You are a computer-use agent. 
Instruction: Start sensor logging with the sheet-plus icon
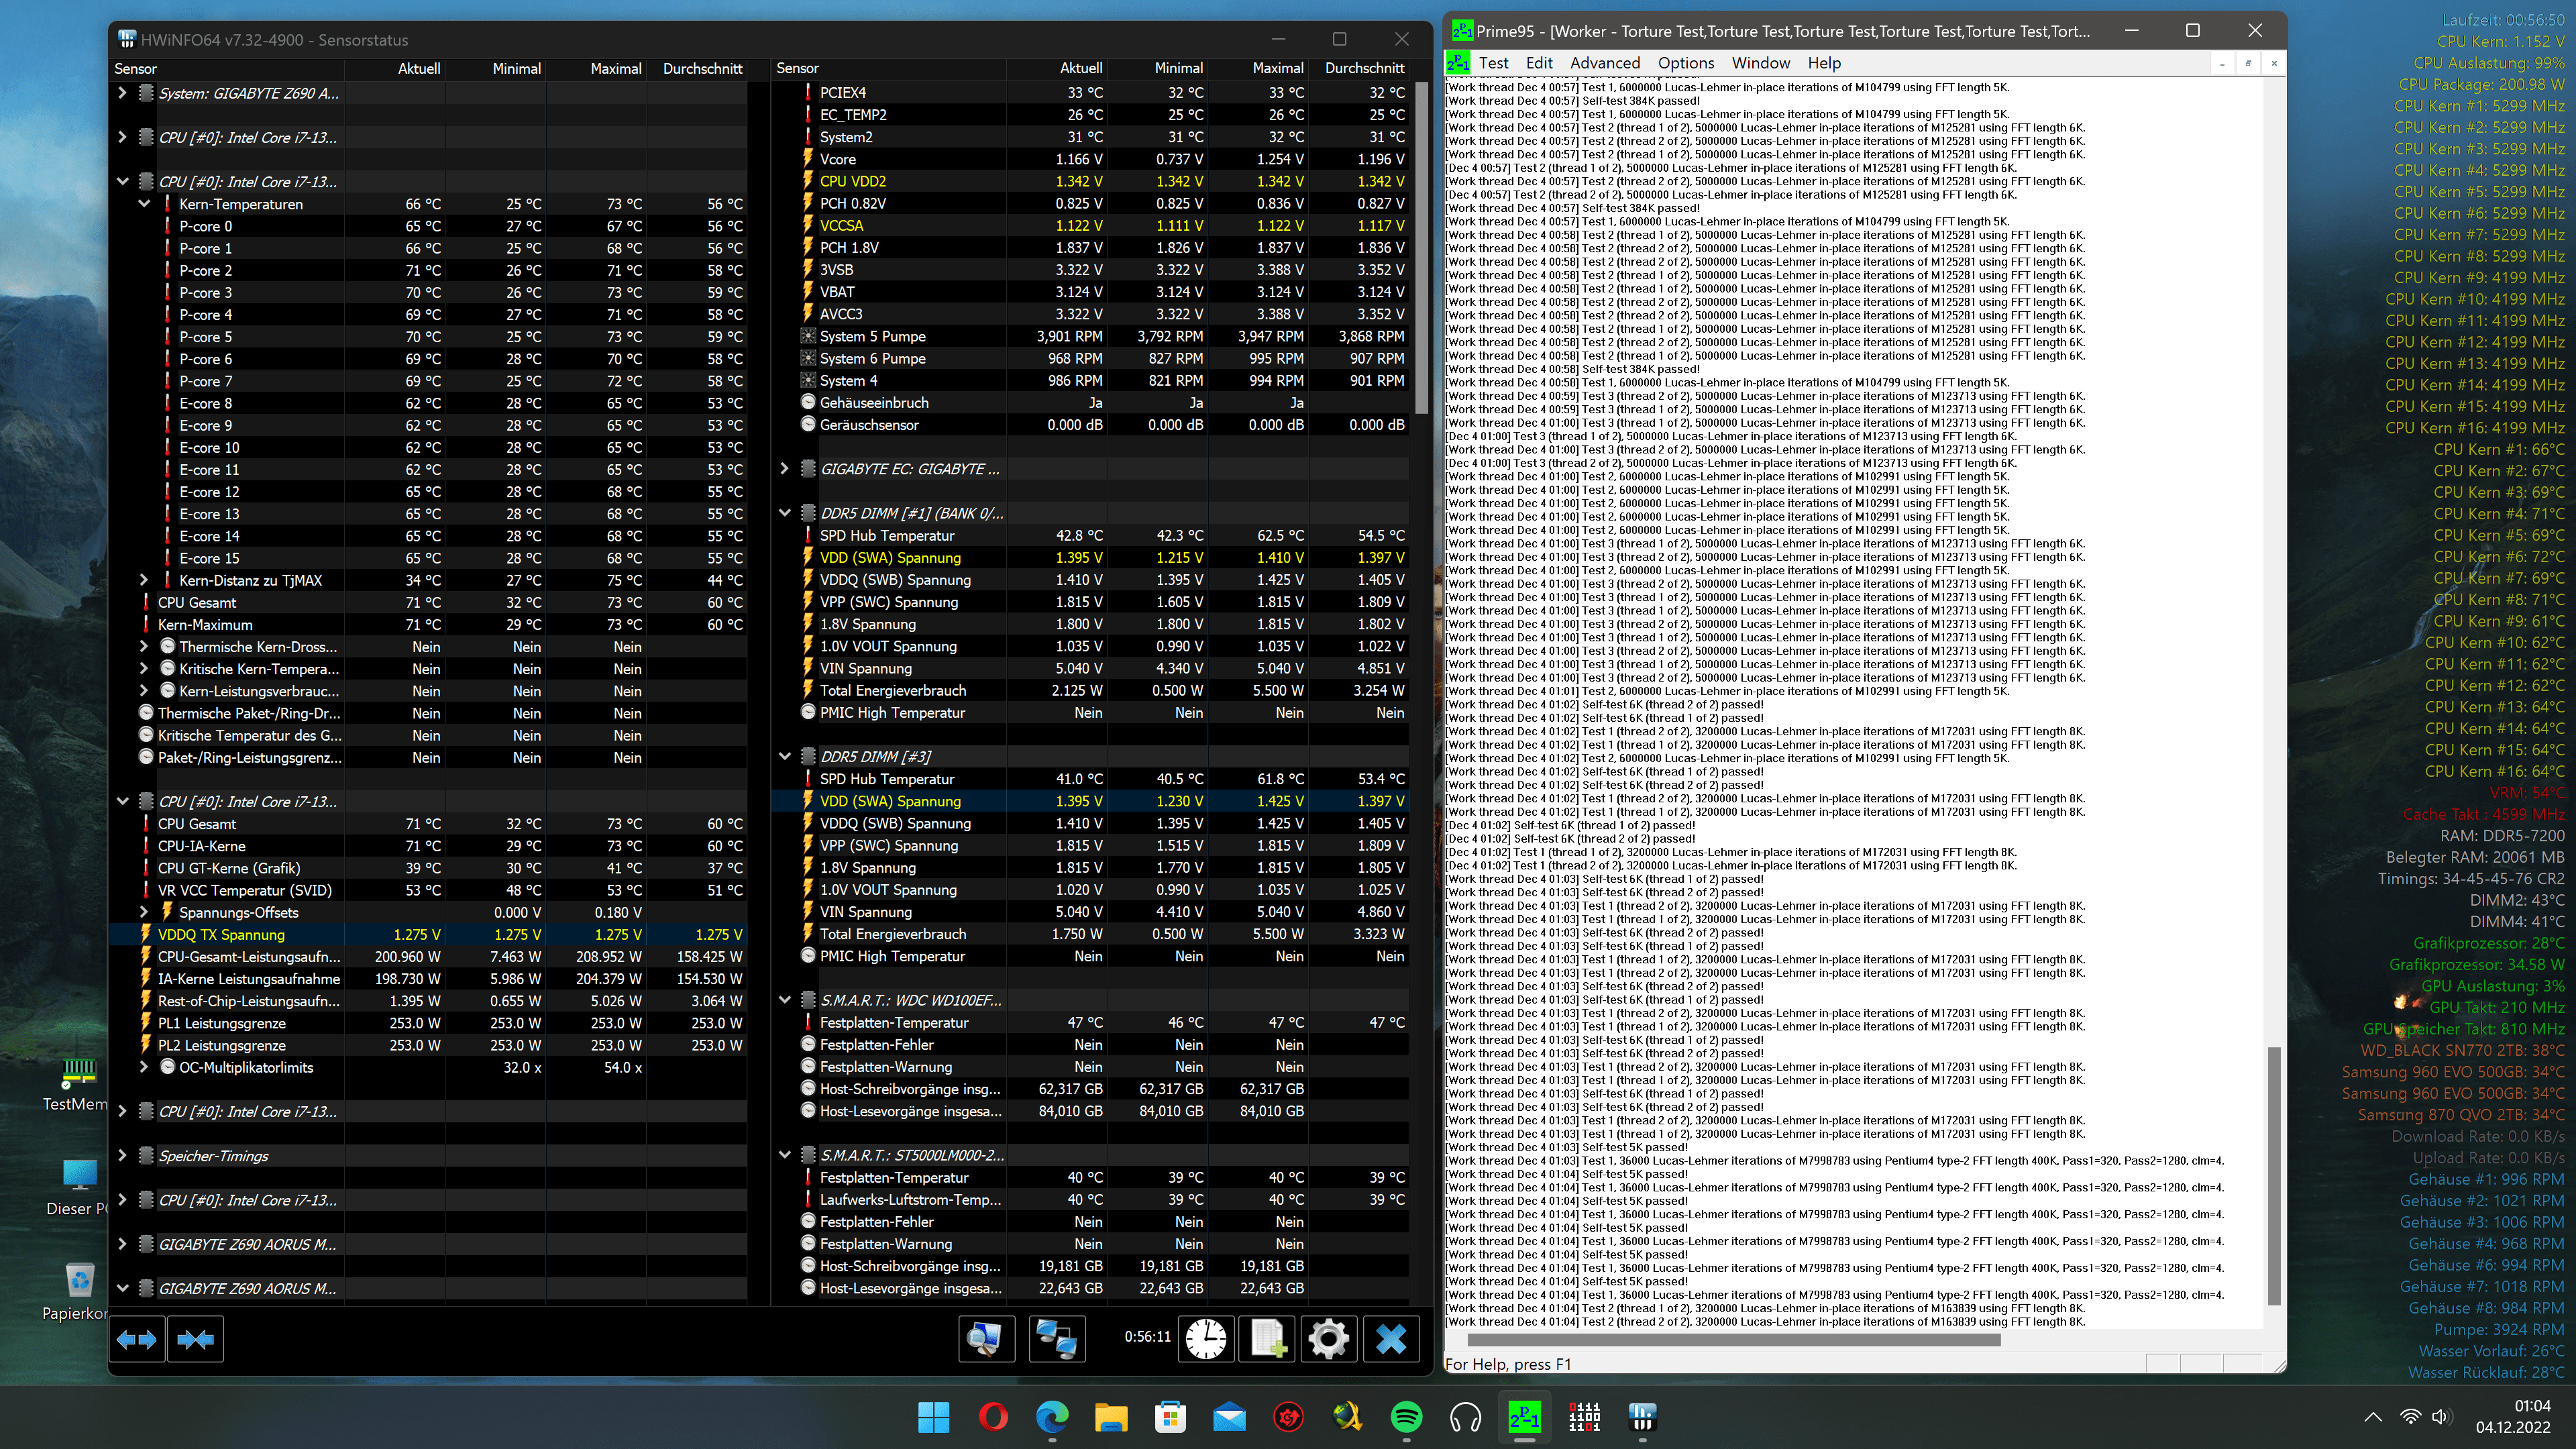tap(1267, 1339)
